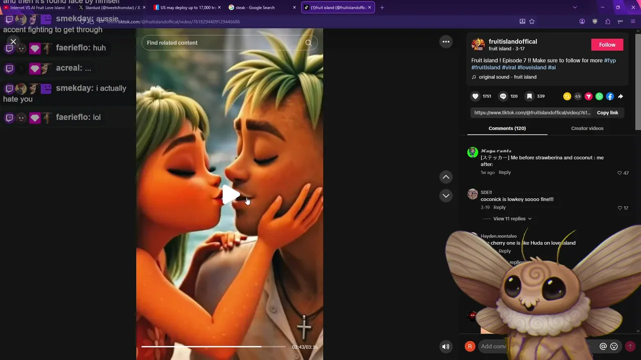
Task: Post the comment with the up-arrow button
Action: (630, 346)
